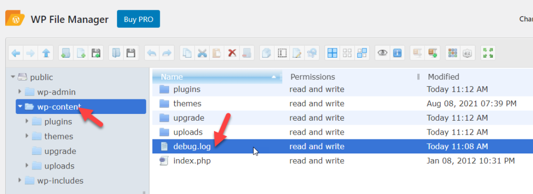This screenshot has width=533, height=194.
Task: Expand the uploads node in the tree
Action: [x=27, y=165]
